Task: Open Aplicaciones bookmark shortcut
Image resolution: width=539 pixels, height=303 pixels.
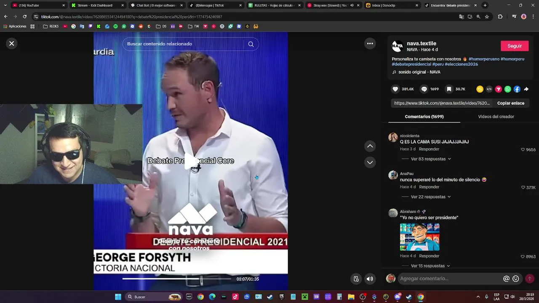Action: point(15,27)
